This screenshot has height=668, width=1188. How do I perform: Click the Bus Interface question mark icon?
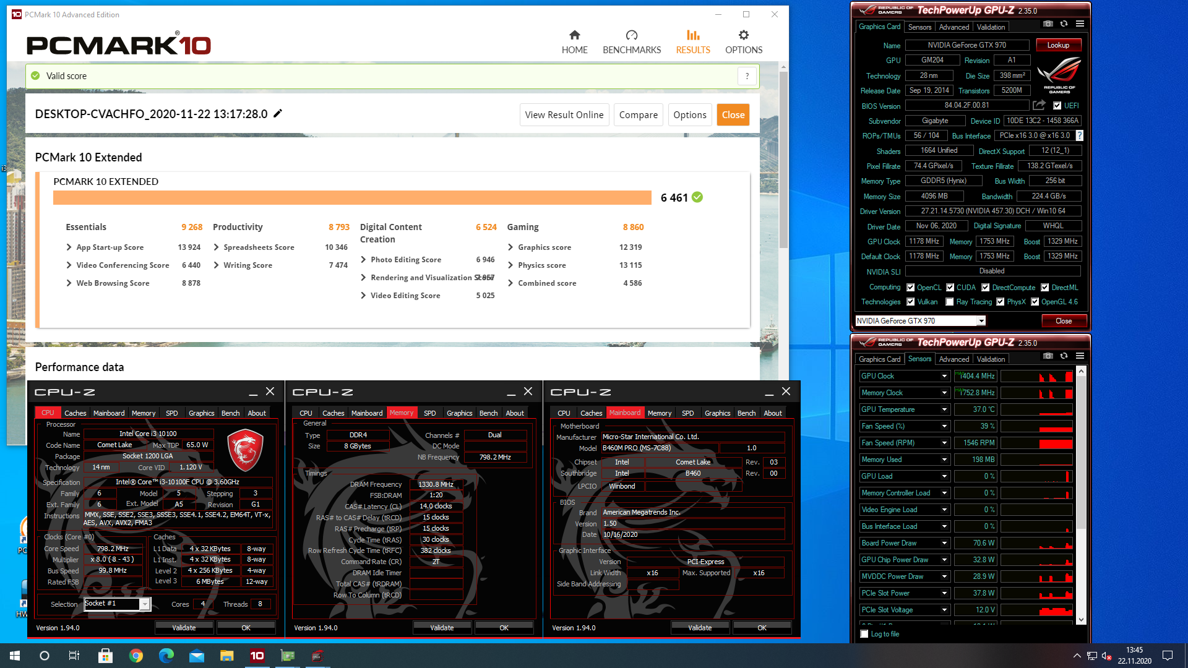[1080, 135]
